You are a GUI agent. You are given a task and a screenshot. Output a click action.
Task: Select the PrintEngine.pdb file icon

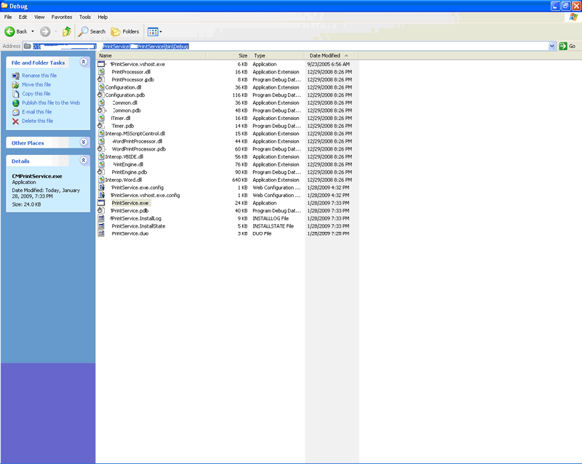coord(101,172)
